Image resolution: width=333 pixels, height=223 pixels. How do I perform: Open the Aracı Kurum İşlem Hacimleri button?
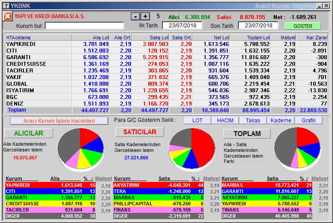[x=59, y=121]
